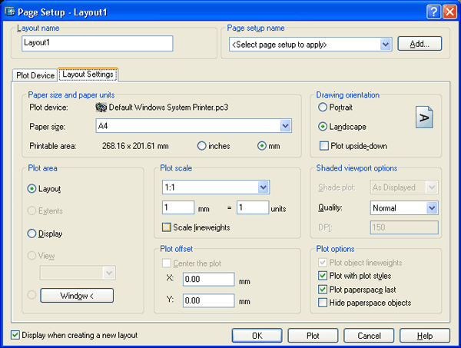This screenshot has height=348, width=461.
Task: Select inches as paper units
Action: tap(202, 146)
